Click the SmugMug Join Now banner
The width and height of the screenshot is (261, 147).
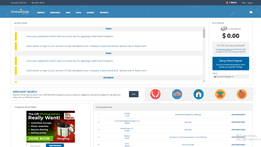point(51,127)
